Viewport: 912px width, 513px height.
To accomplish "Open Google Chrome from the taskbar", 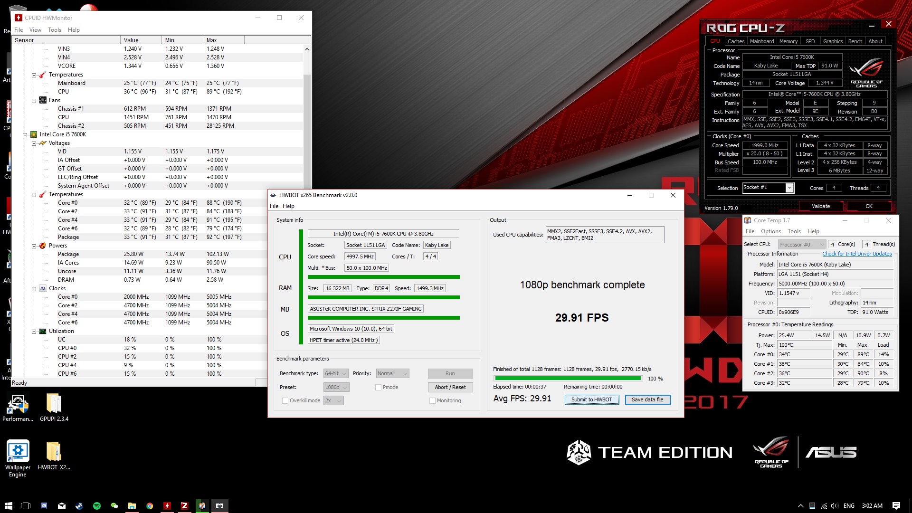I will 150,506.
